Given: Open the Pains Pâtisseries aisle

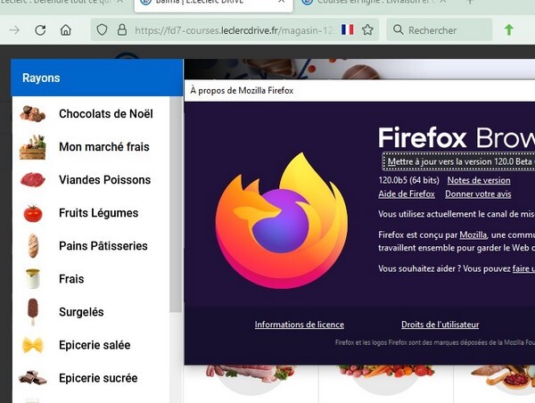Looking at the screenshot, I should click(103, 246).
